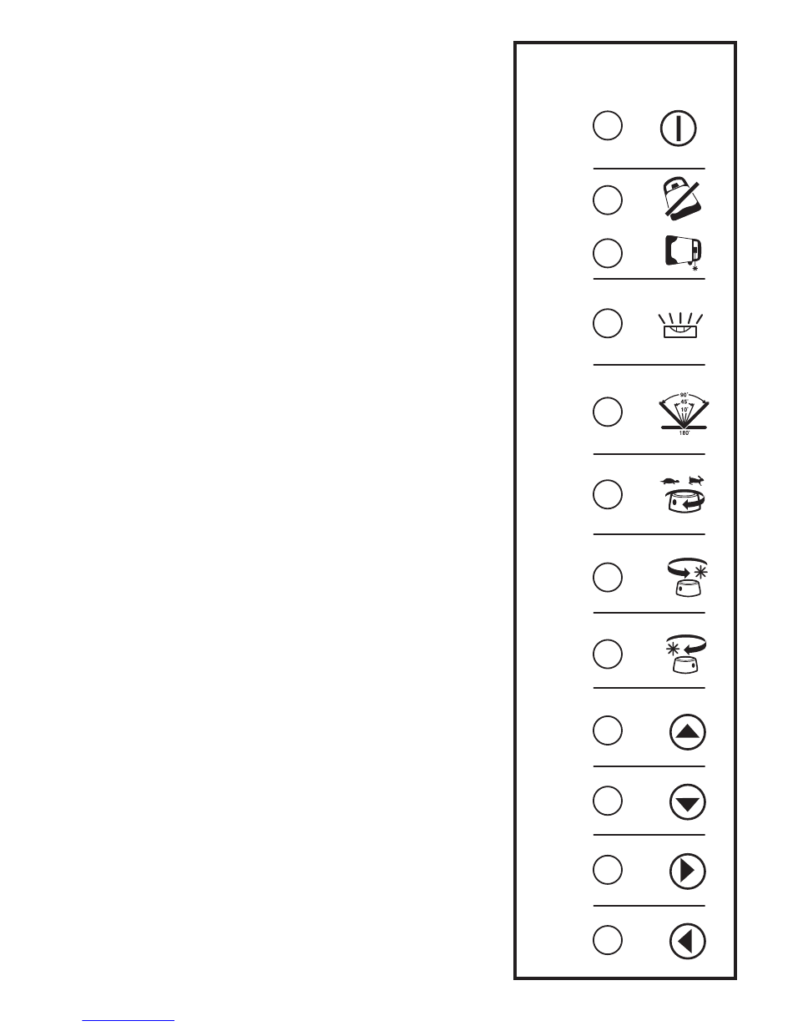Click the down arrow button

tap(688, 802)
